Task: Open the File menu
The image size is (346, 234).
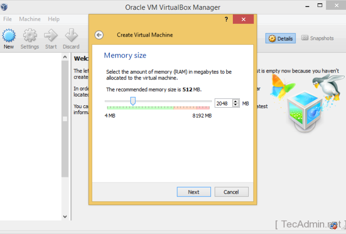Action: click(7, 19)
